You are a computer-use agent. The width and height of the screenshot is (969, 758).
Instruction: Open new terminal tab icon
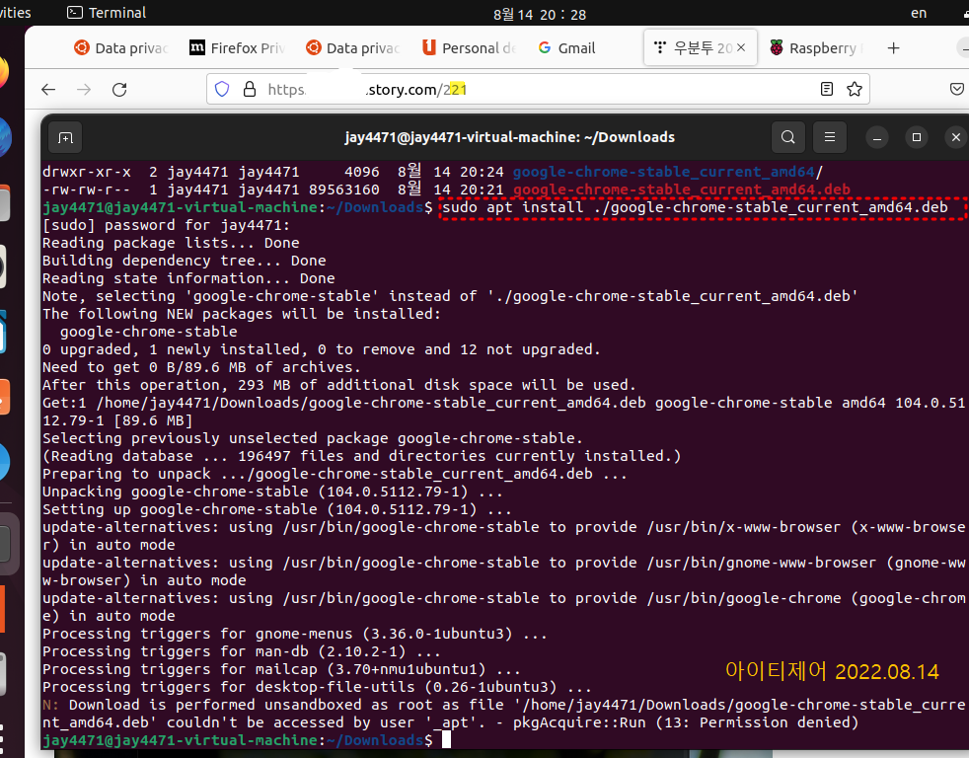point(65,137)
